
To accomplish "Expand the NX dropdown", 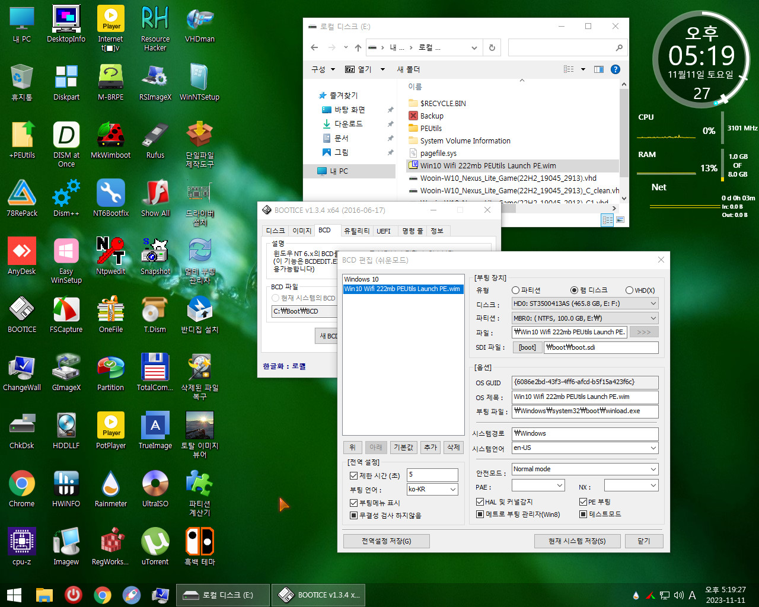I will (653, 485).
